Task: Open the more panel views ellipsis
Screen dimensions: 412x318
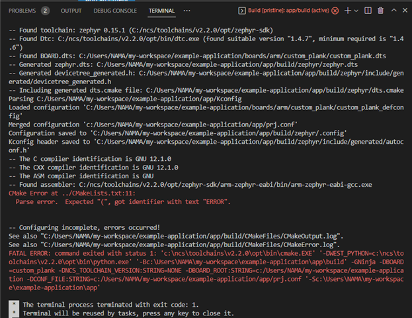Action: [186, 11]
